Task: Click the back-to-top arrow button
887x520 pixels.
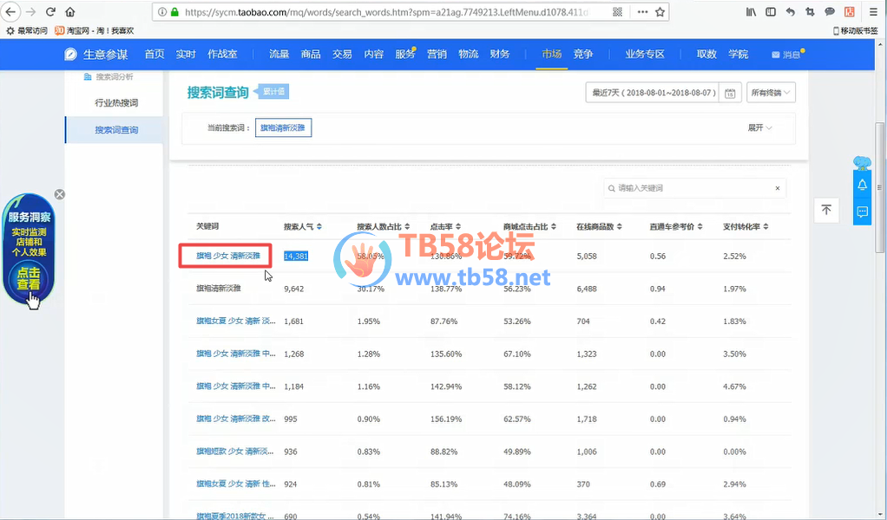Action: (826, 210)
